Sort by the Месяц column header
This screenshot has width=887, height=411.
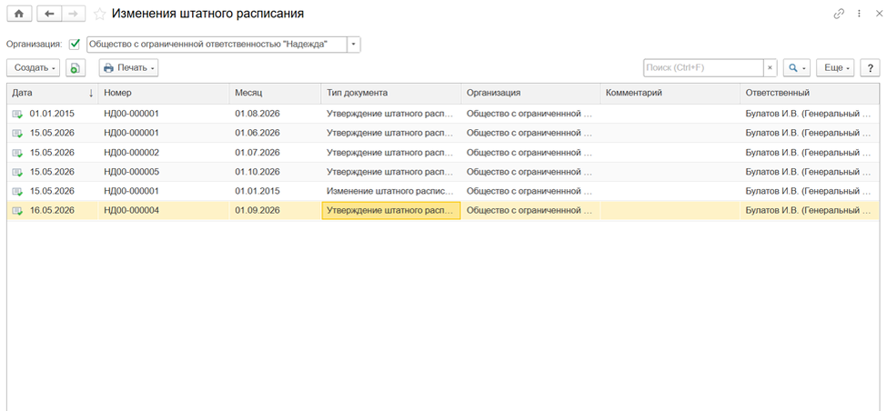point(276,94)
